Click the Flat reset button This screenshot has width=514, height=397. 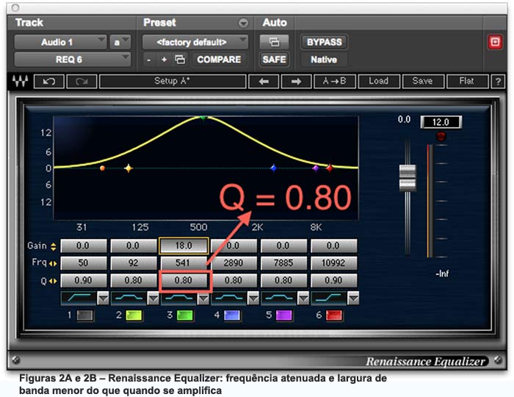tap(467, 82)
